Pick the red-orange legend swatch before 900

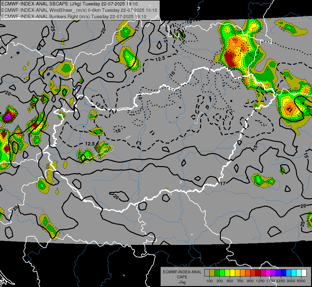click(248, 273)
